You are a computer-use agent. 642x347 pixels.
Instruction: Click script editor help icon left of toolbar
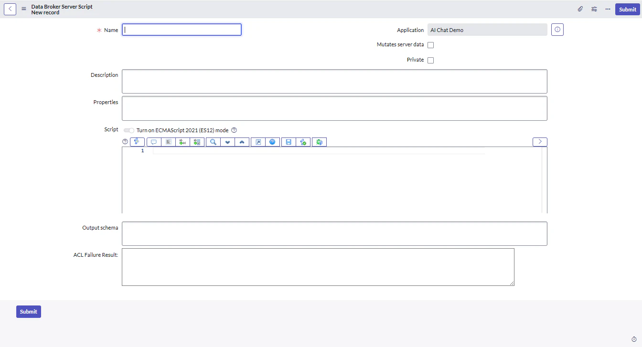click(x=125, y=142)
